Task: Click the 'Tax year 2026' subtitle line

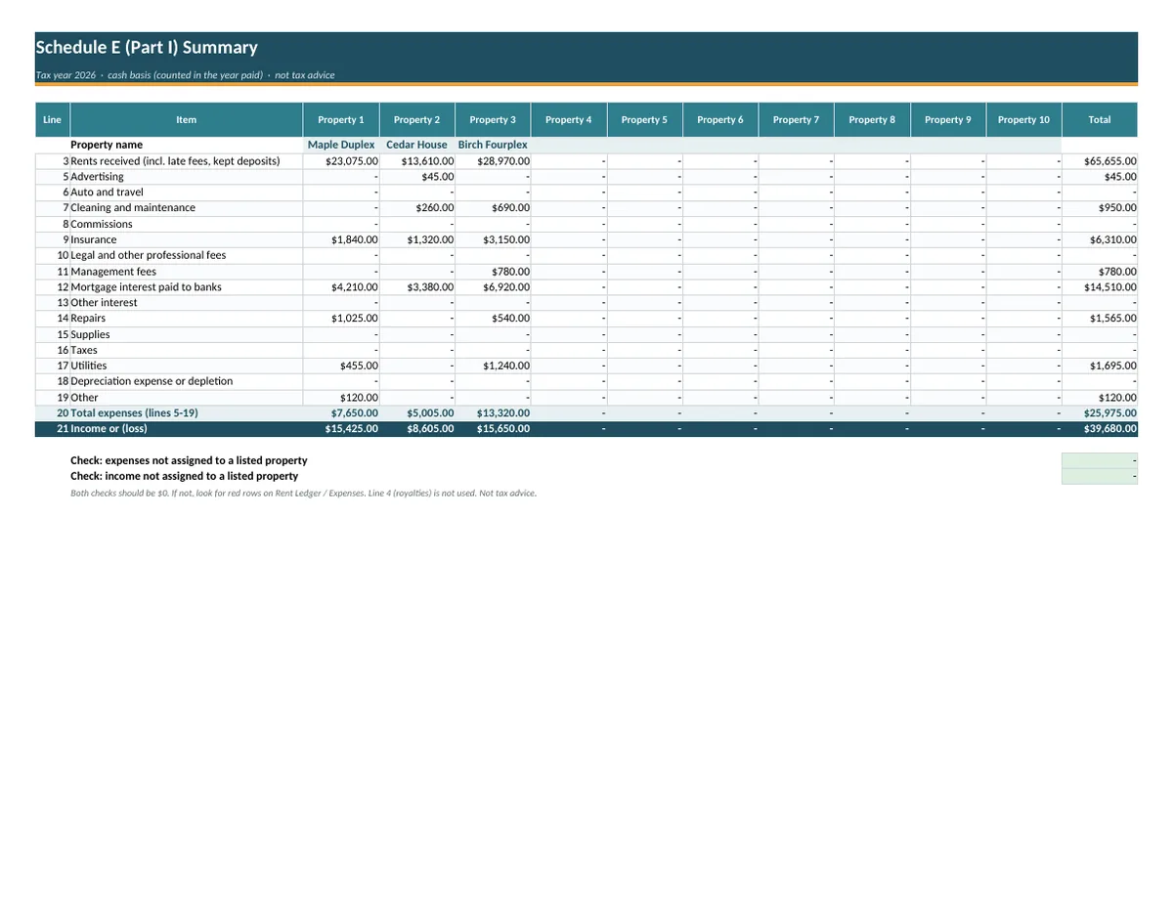Action: tap(185, 75)
